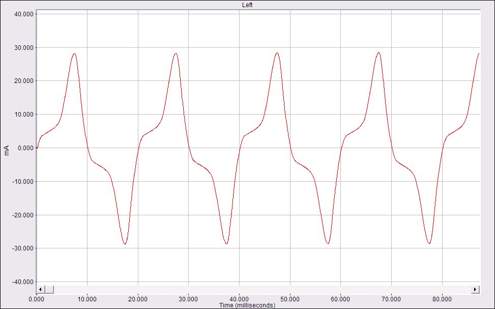Image resolution: width=495 pixels, height=309 pixels.
Task: Click the 30.000 y-axis value
Action: click(x=24, y=48)
